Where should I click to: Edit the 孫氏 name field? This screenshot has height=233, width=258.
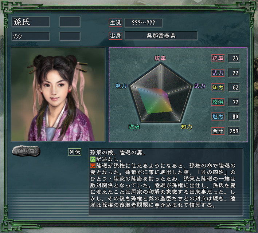[x=31, y=22]
